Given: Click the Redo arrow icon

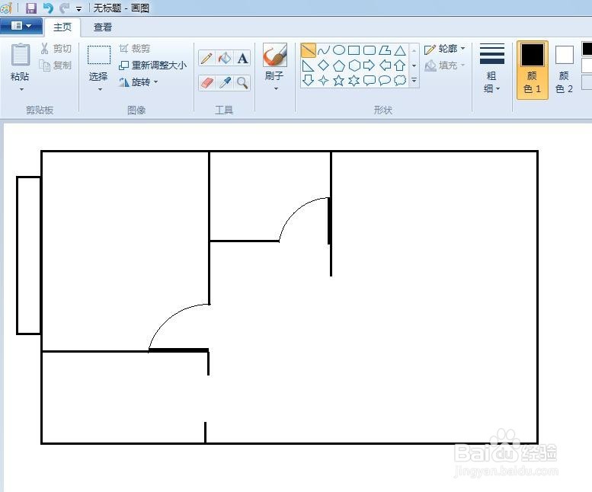Looking at the screenshot, I should (x=64, y=8).
